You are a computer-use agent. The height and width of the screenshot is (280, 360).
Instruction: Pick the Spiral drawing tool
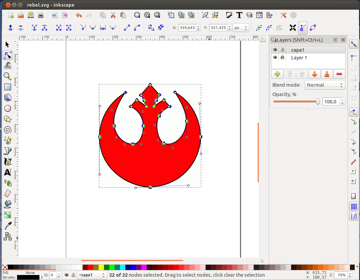(x=7, y=130)
